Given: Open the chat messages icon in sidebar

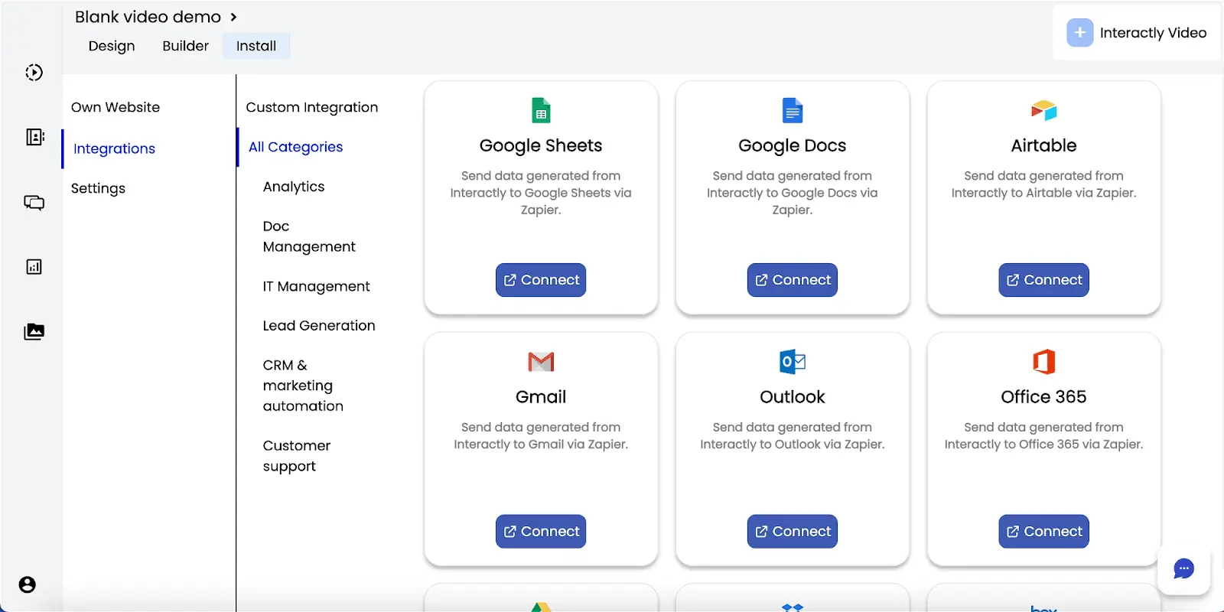Looking at the screenshot, I should pyautogui.click(x=34, y=202).
